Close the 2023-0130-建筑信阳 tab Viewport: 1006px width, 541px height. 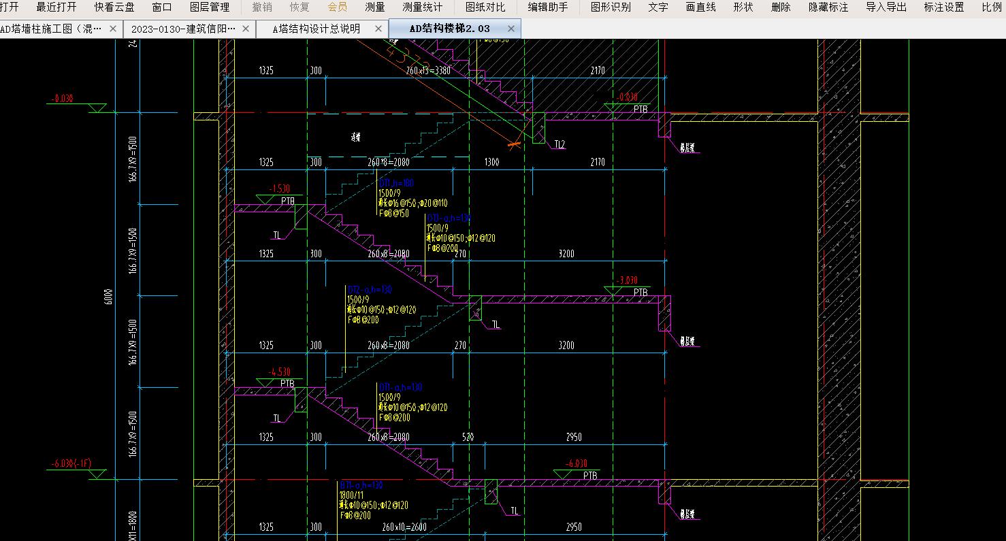pos(246,29)
